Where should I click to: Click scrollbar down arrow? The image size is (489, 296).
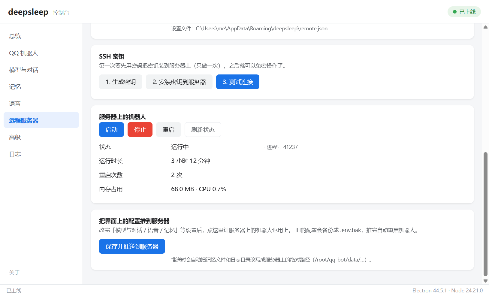click(x=485, y=281)
